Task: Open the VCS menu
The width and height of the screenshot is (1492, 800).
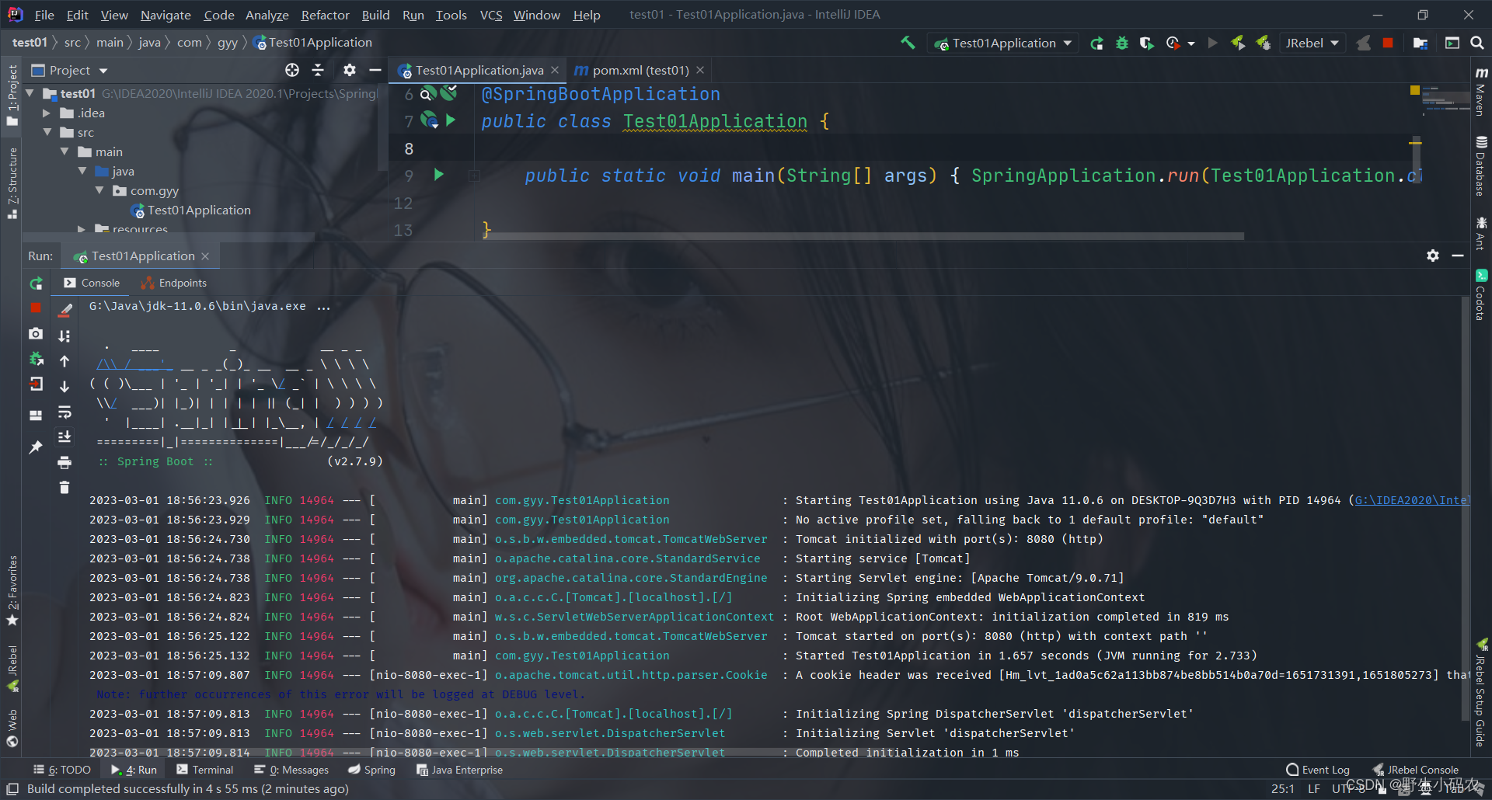Action: click(491, 15)
